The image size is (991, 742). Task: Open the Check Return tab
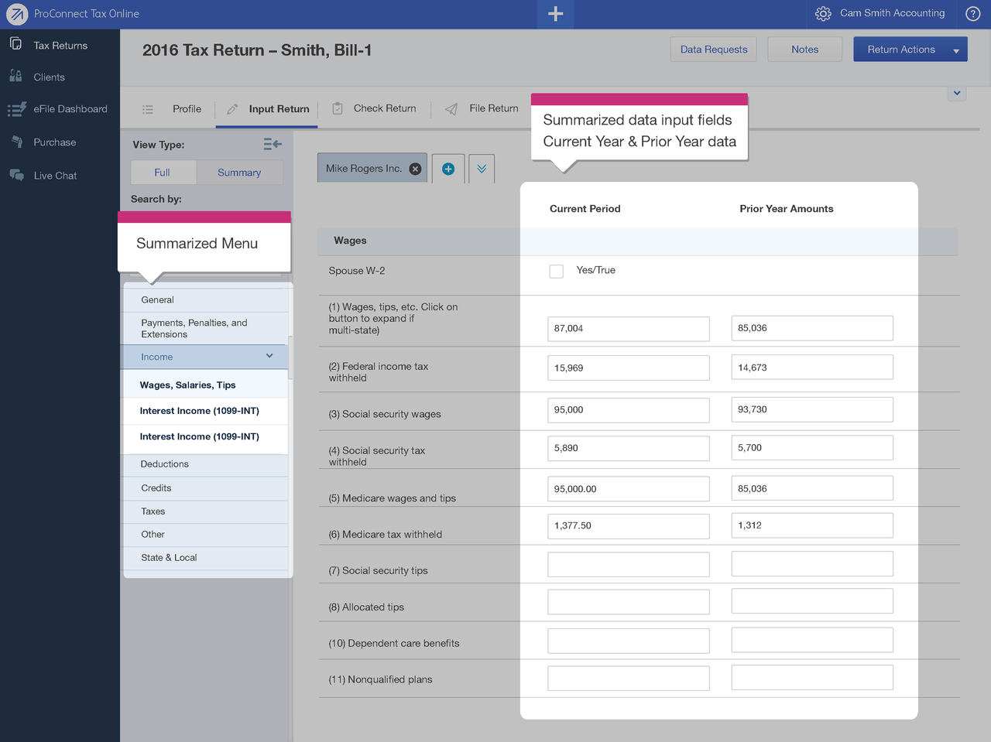click(385, 108)
